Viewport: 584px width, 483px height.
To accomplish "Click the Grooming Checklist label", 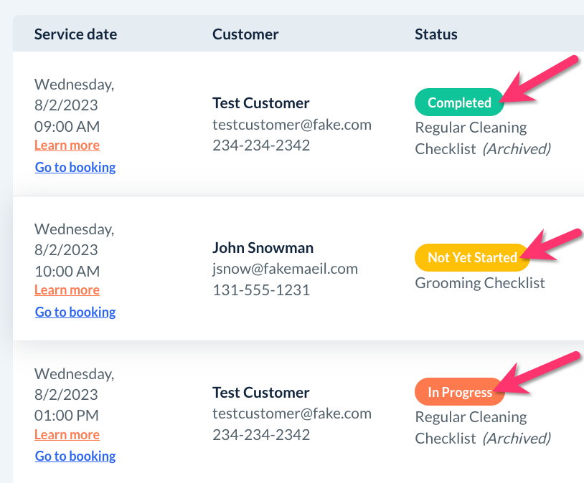I will tap(480, 283).
